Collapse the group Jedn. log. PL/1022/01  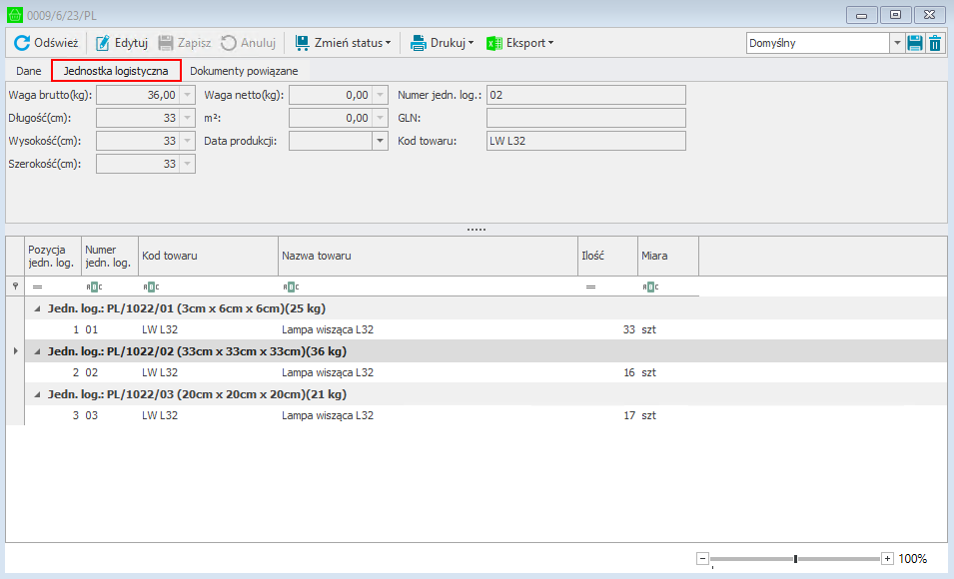pos(38,308)
